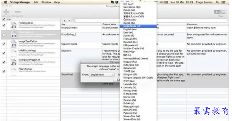Open the Notification Center list icon
This screenshot has width=232, height=121.
pyautogui.click(x=223, y=2)
